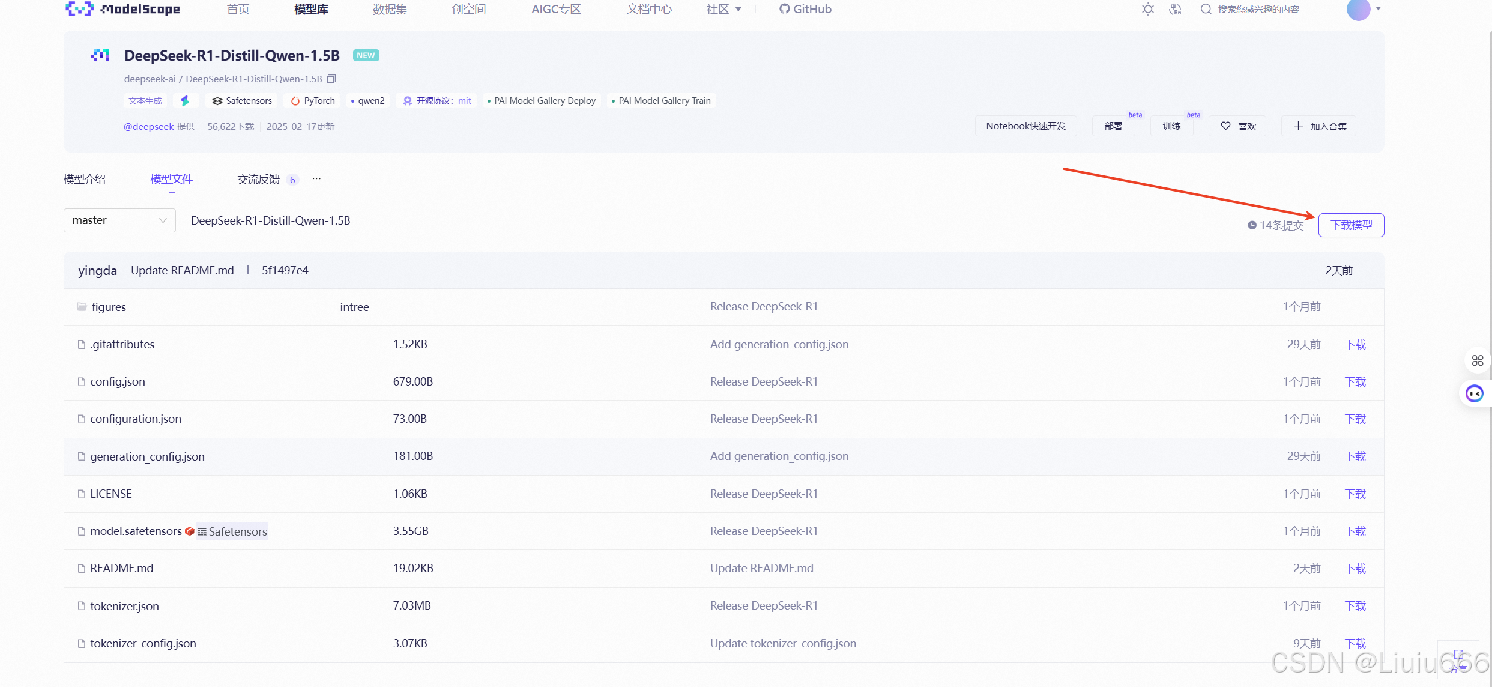Image resolution: width=1492 pixels, height=687 pixels.
Task: Add model to collection with 加入合集
Action: tap(1318, 126)
